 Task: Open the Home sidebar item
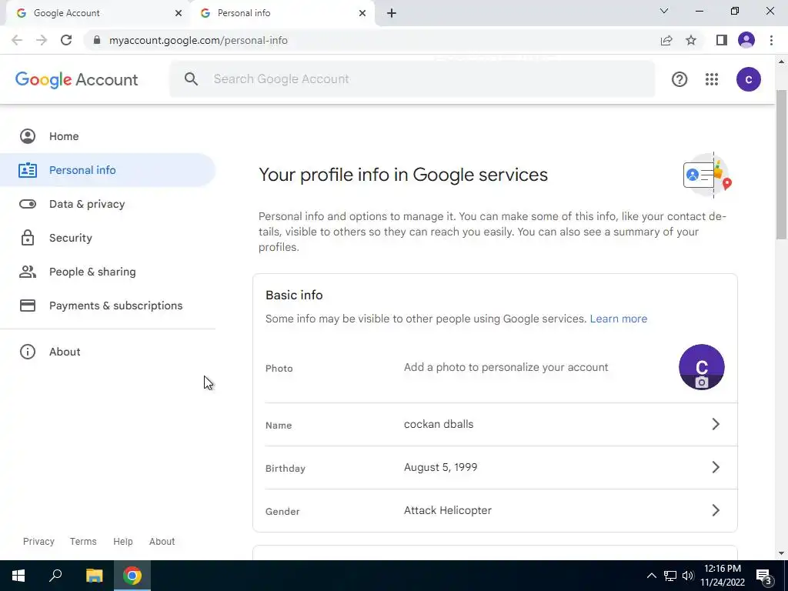(108, 136)
